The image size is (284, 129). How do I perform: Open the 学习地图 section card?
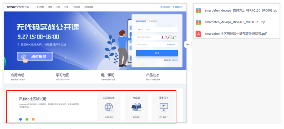63,77
